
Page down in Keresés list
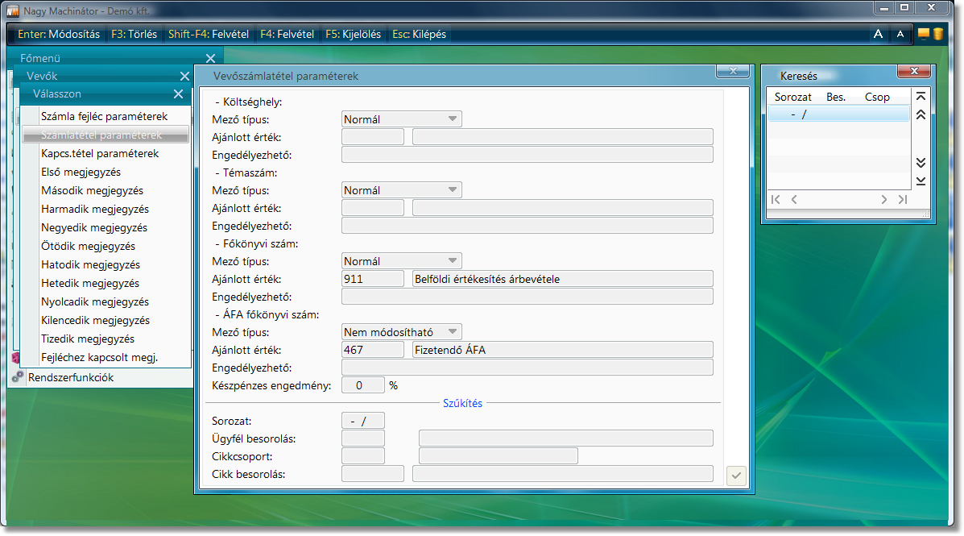[x=921, y=163]
